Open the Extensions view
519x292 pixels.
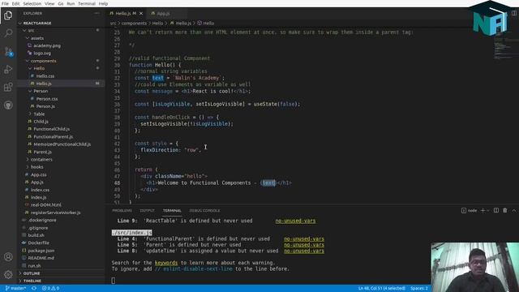(x=8, y=87)
